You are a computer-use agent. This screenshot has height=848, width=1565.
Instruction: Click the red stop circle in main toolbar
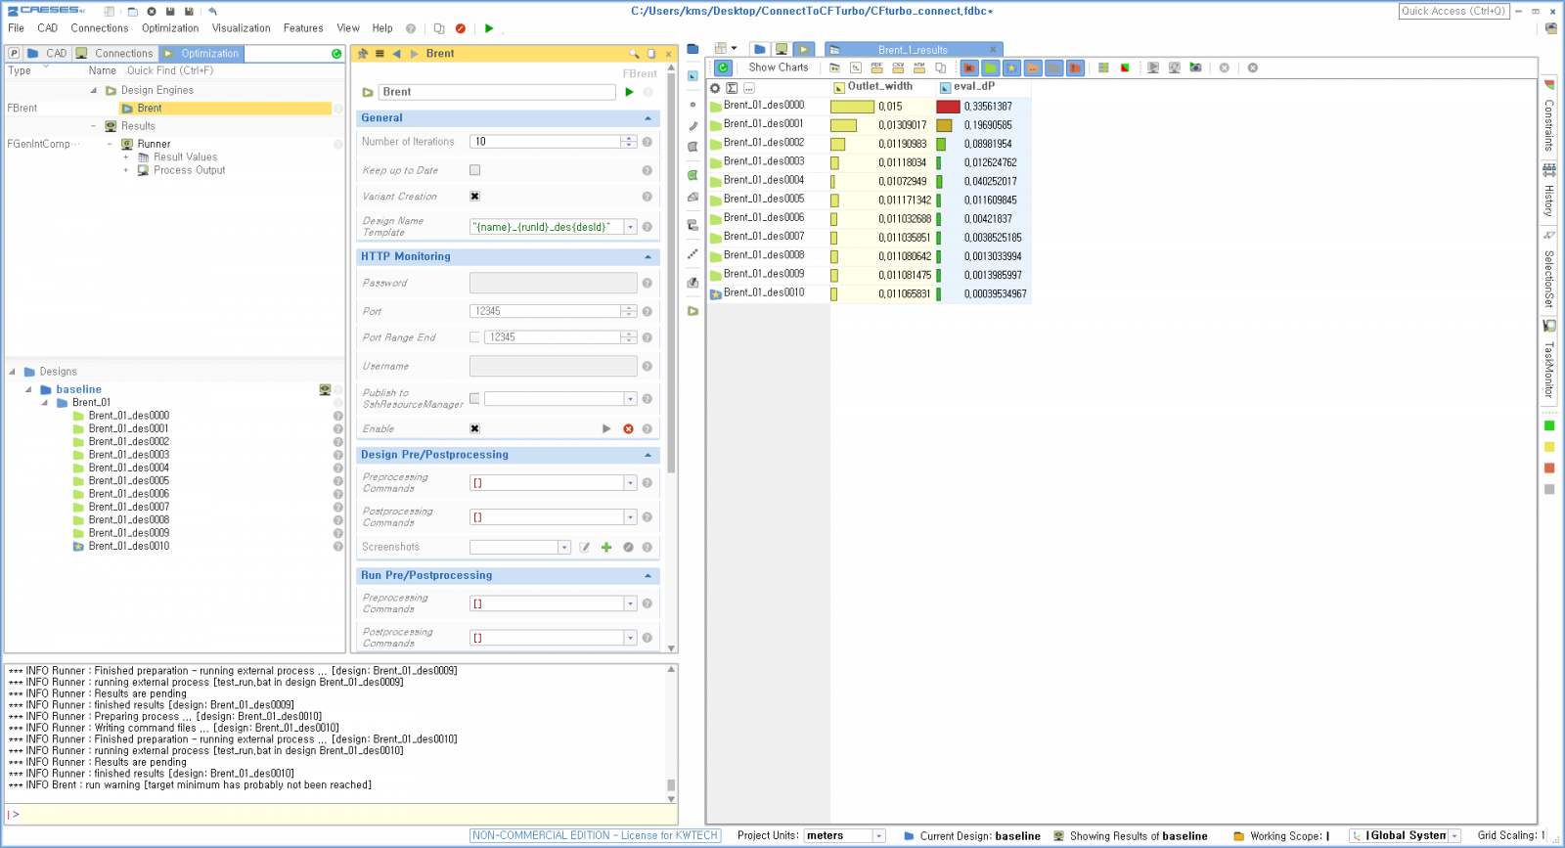point(461,28)
